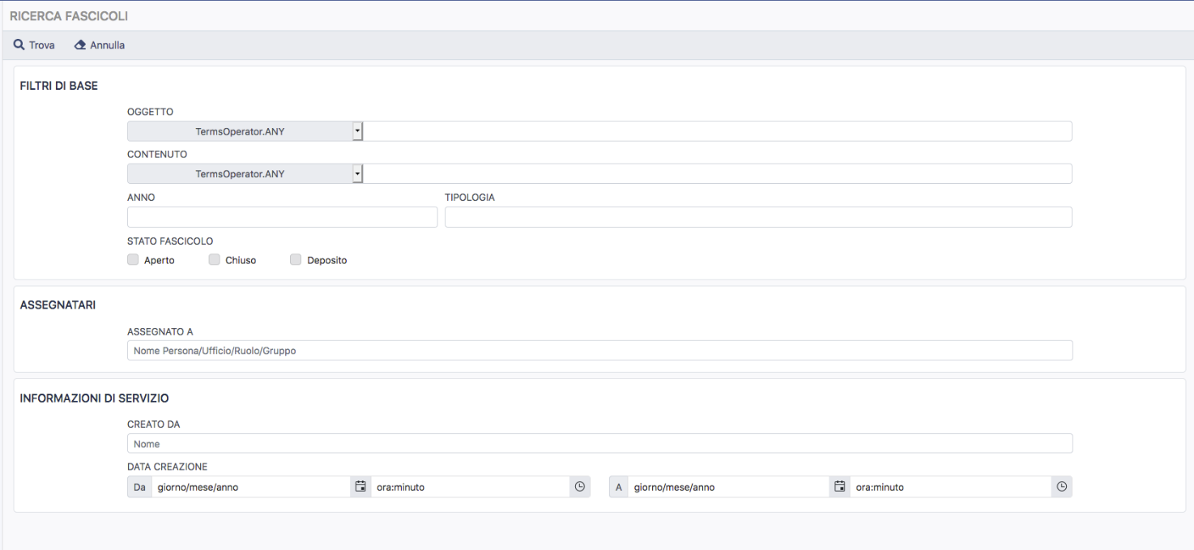Viewport: 1194px width, 550px height.
Task: Select the Da giorno/mese/anno date field
Action: [251, 487]
